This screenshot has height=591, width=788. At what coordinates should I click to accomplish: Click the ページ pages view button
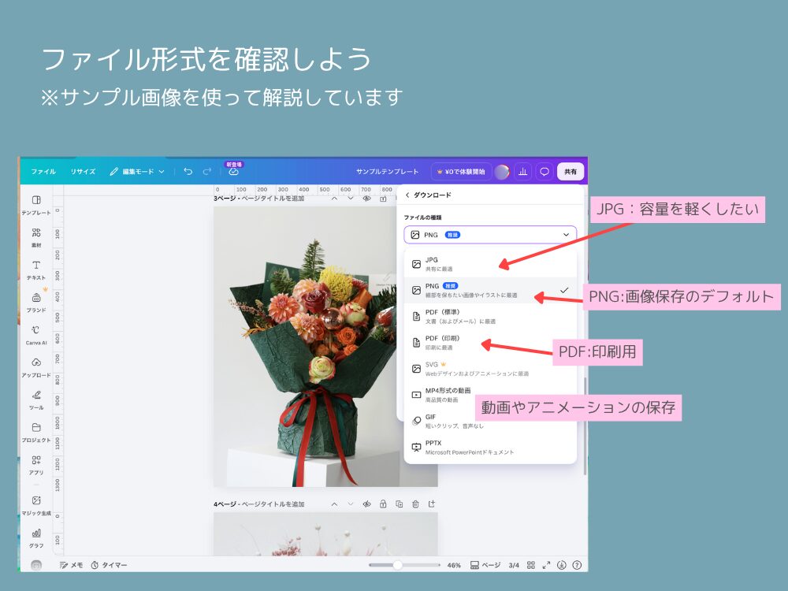(485, 565)
